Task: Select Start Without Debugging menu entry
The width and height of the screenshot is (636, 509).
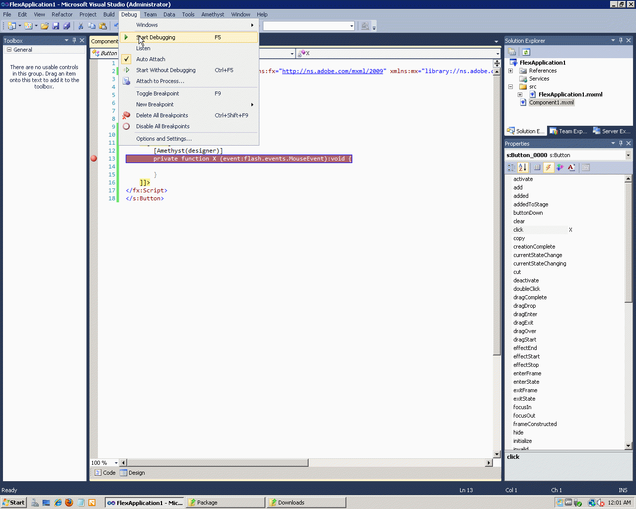Action: 189,70
